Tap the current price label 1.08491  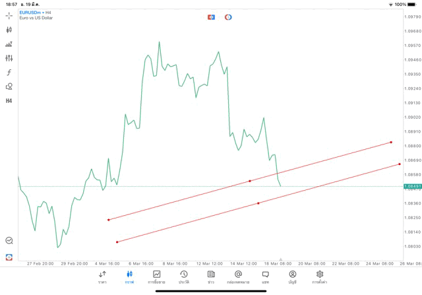(x=411, y=187)
